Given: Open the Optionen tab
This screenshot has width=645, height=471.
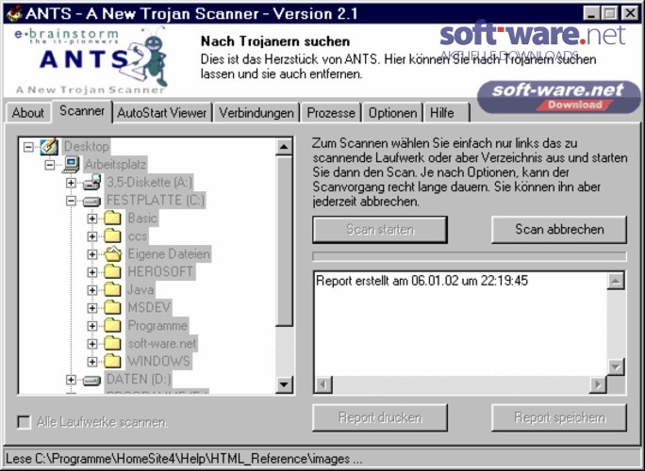Looking at the screenshot, I should (392, 113).
